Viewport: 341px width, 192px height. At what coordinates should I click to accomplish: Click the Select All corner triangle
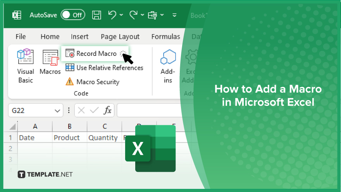click(12, 126)
